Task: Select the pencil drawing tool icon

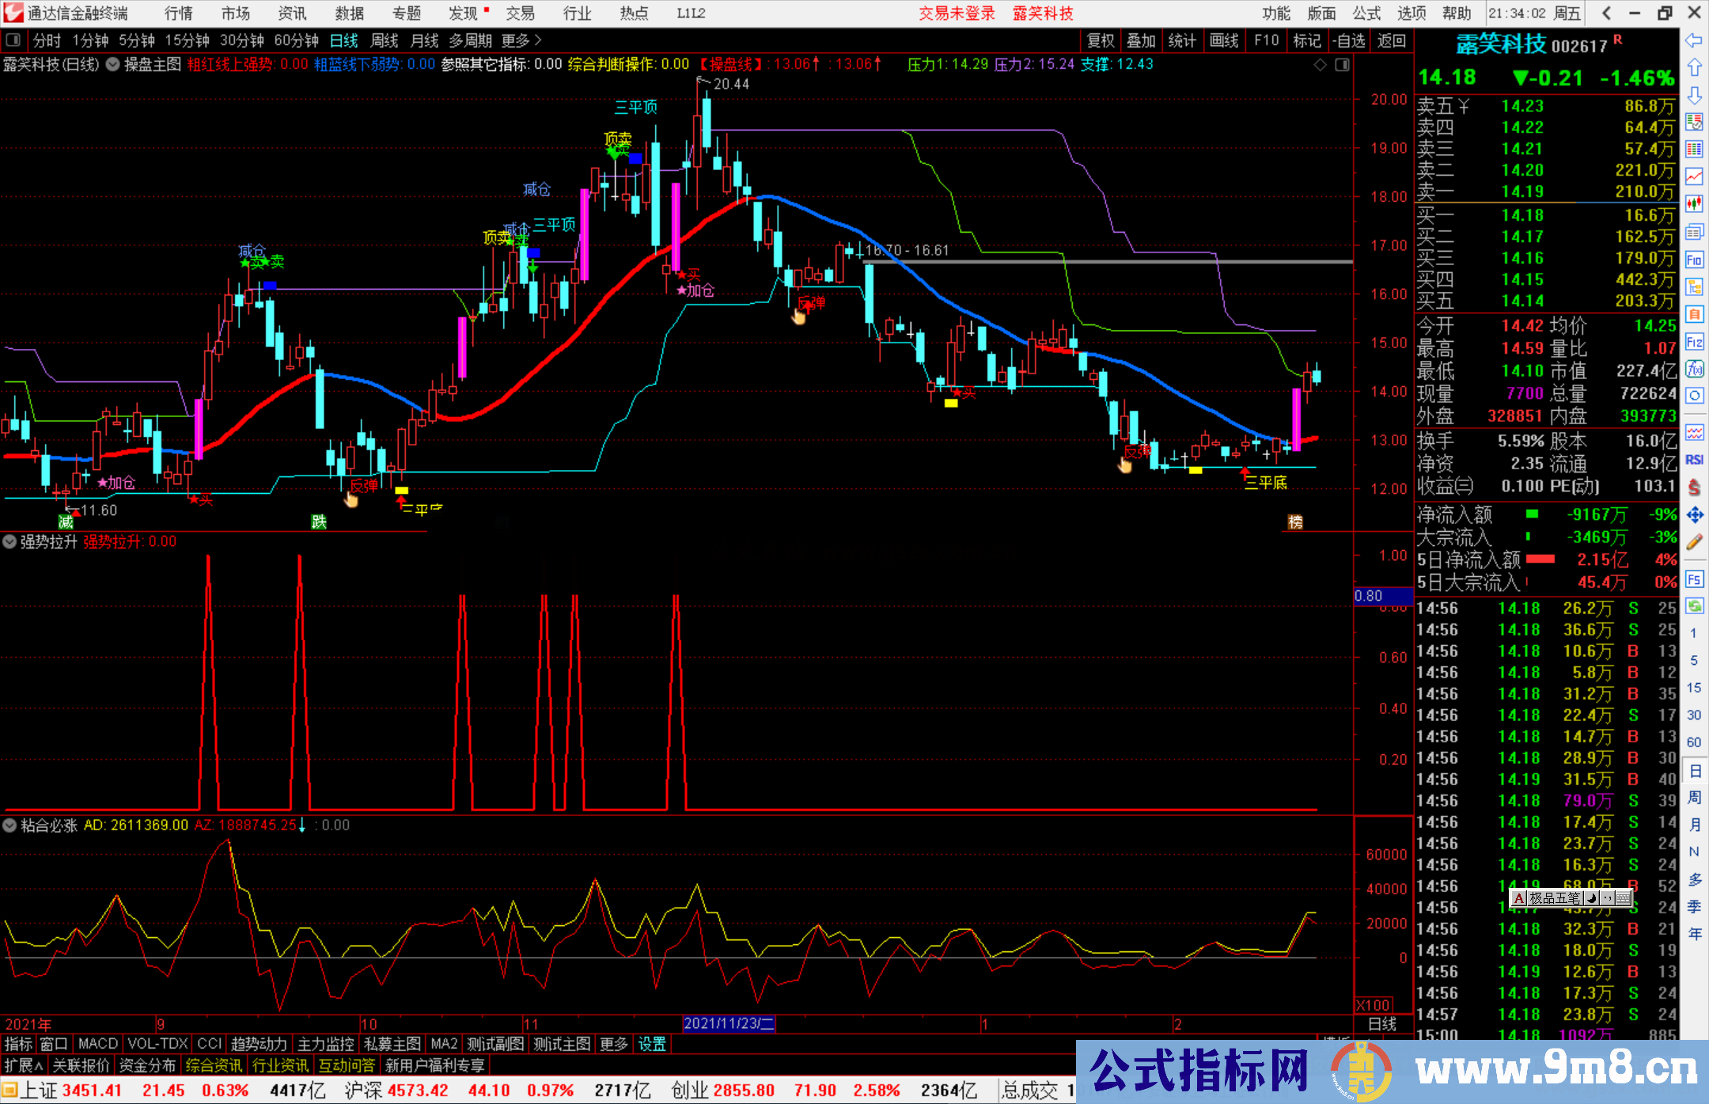Action: 1694,542
